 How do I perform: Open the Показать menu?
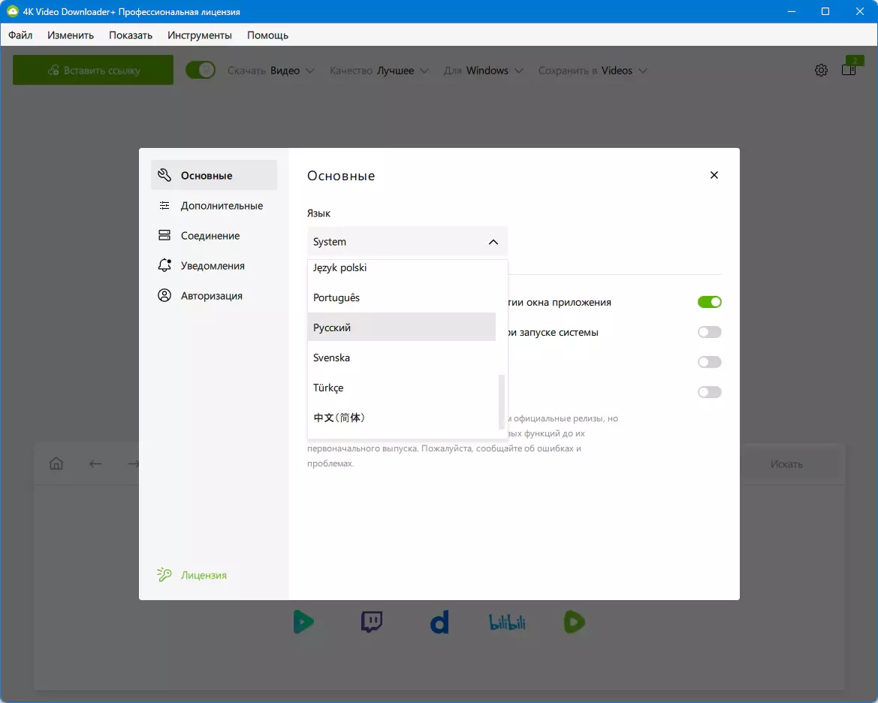click(x=131, y=35)
